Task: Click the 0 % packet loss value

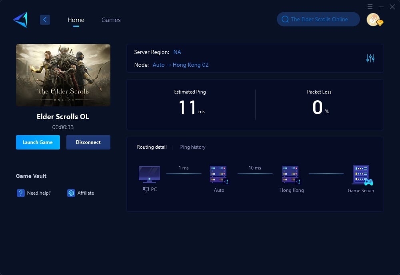Action: (320, 107)
